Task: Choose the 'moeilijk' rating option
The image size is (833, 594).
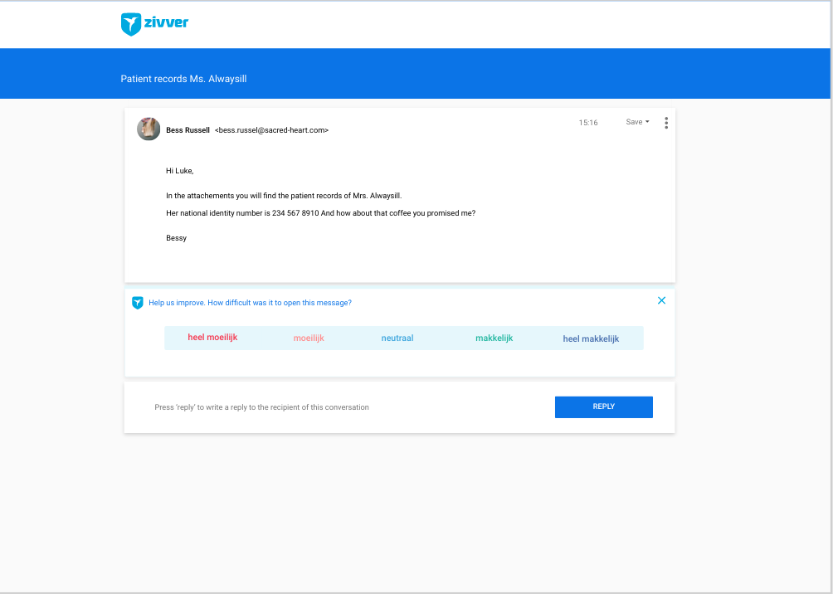Action: point(309,338)
